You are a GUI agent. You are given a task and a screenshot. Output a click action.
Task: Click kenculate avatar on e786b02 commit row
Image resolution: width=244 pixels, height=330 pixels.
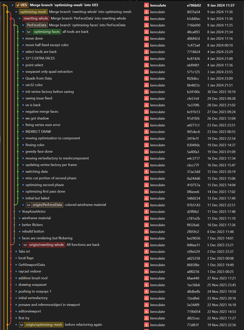click(146, 5)
